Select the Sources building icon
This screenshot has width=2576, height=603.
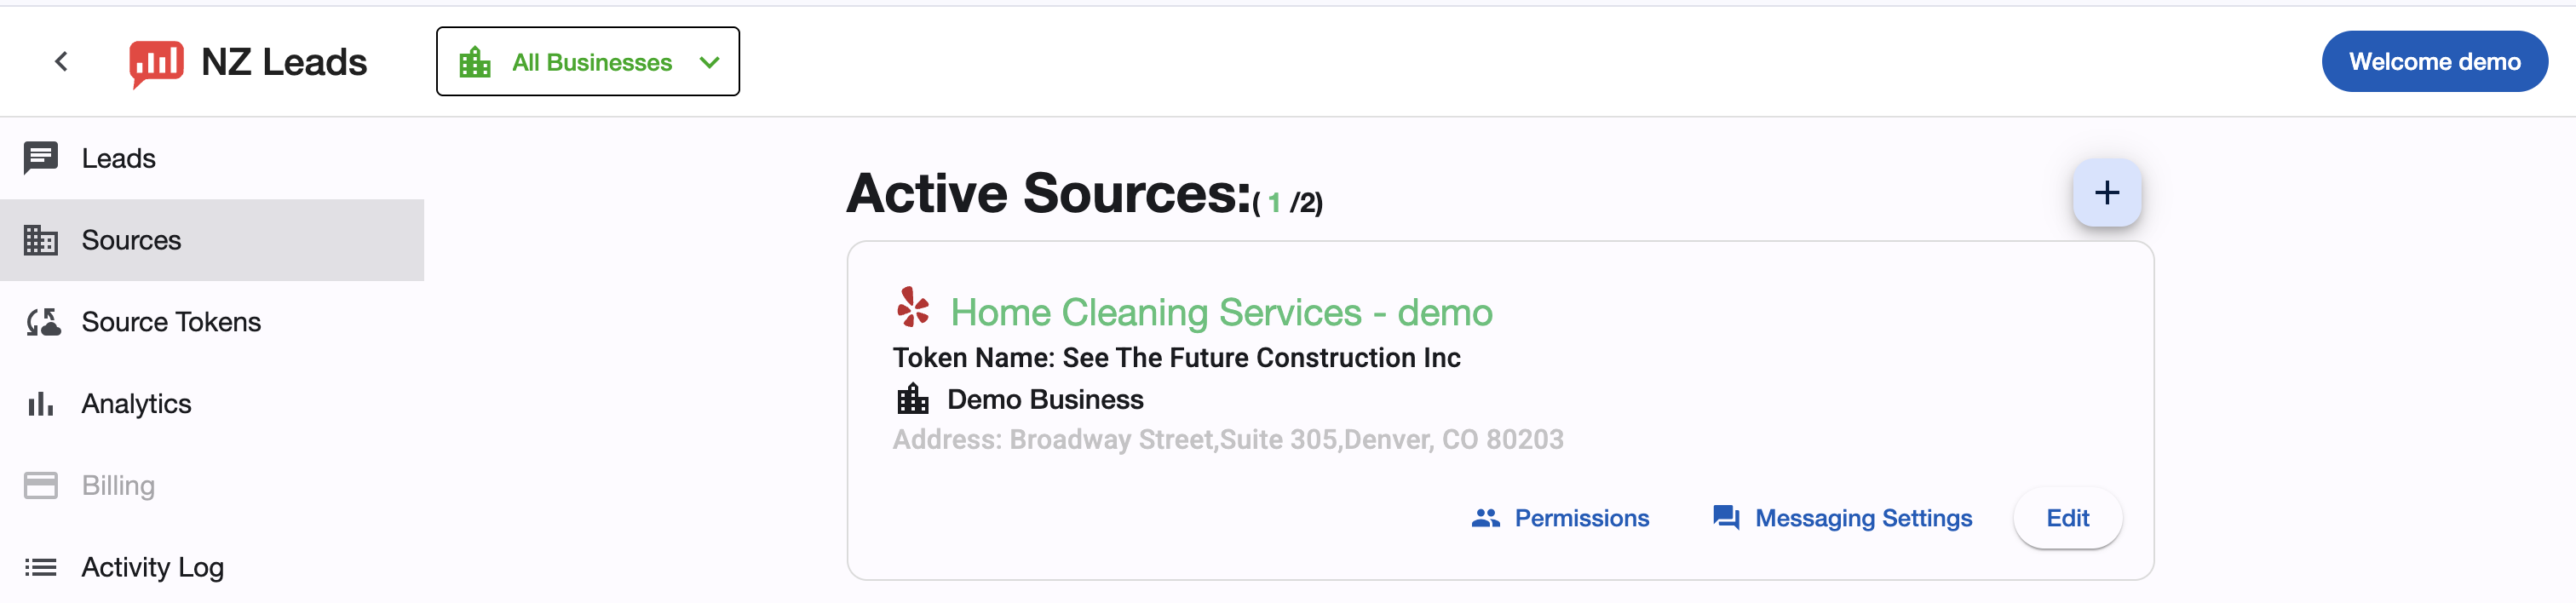coord(41,240)
